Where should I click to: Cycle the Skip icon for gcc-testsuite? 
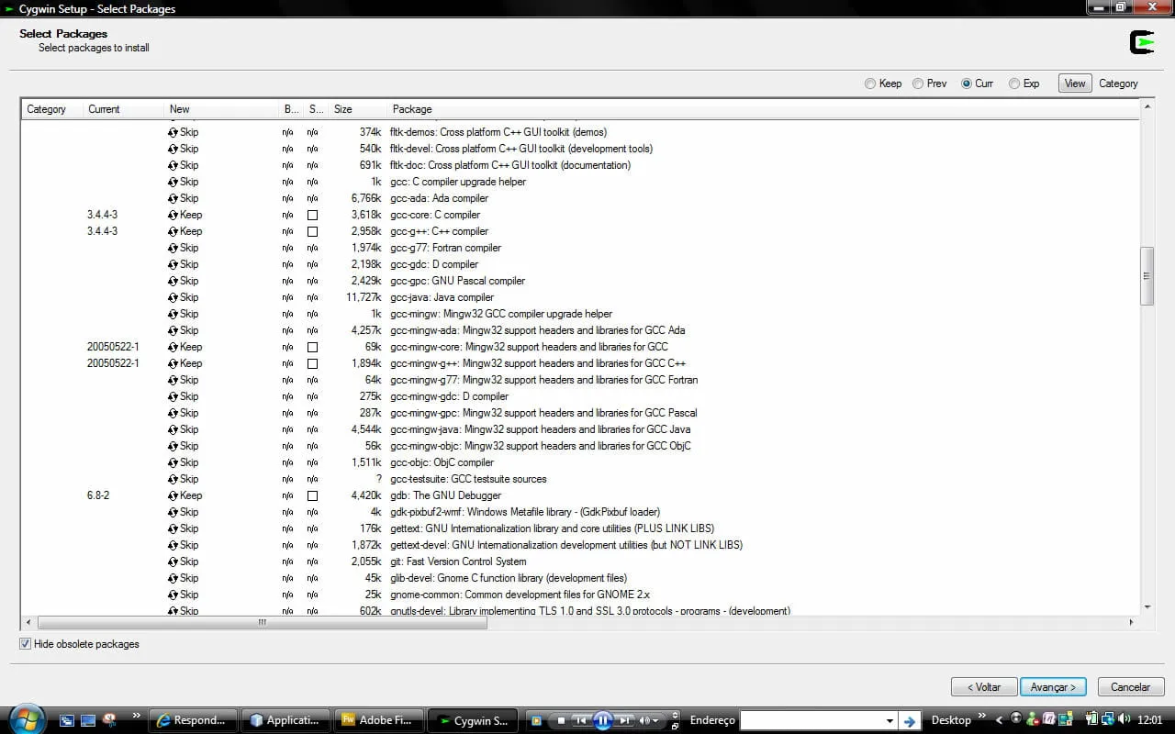(x=173, y=479)
